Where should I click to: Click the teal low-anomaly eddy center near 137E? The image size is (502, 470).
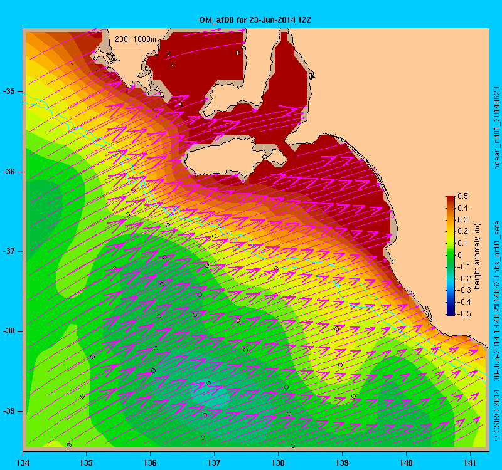[211, 393]
